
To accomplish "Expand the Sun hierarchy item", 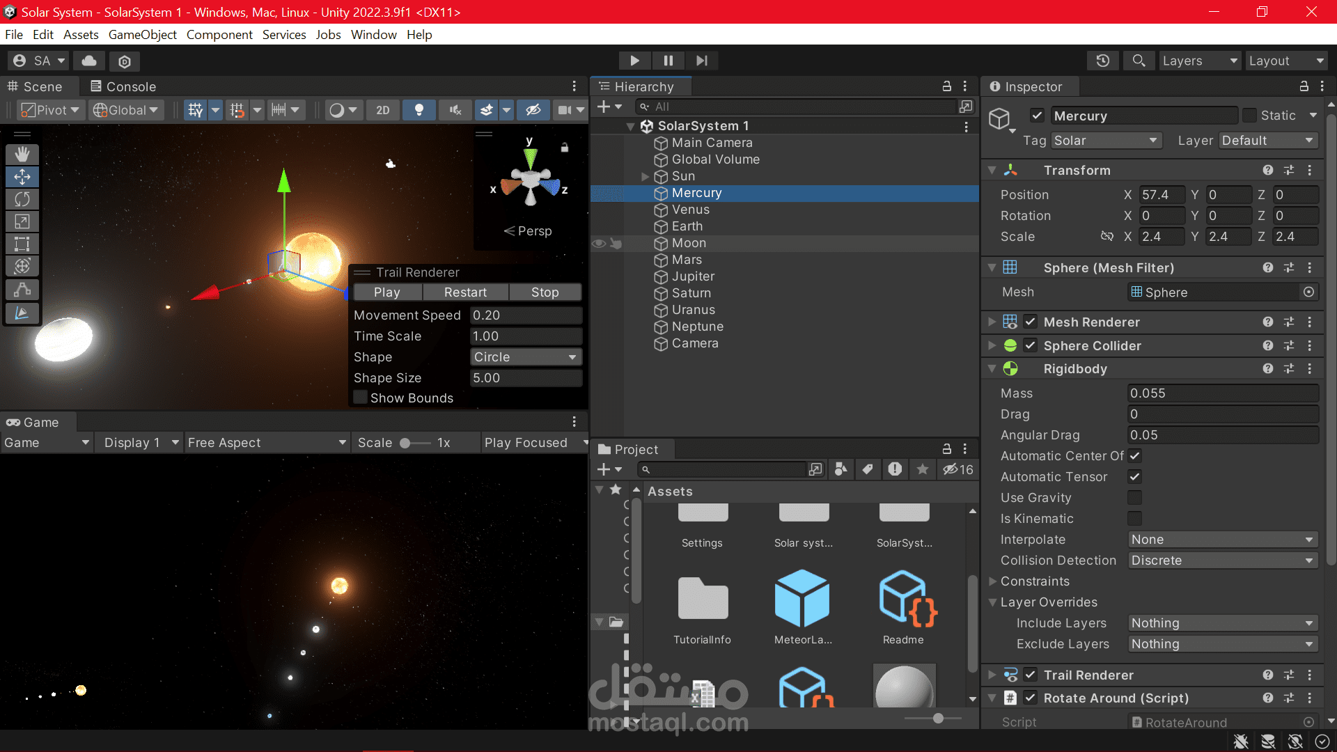I will tap(645, 176).
